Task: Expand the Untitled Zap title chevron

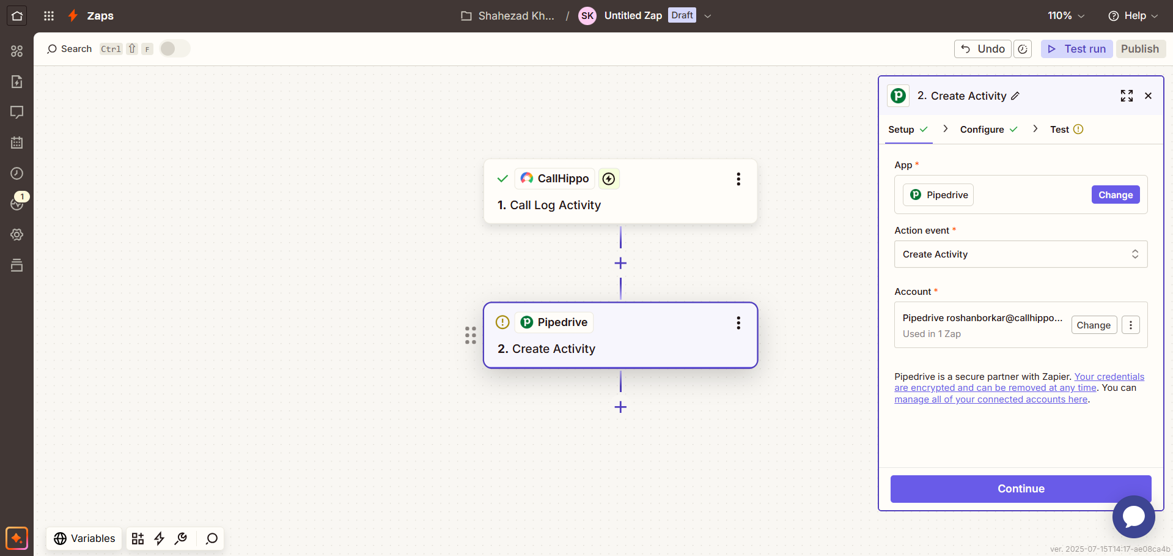Action: [x=708, y=16]
